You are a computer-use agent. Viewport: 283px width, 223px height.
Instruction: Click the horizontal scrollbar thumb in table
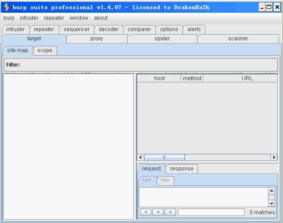point(164,157)
